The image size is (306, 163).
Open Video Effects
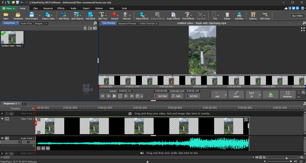coord(142,16)
